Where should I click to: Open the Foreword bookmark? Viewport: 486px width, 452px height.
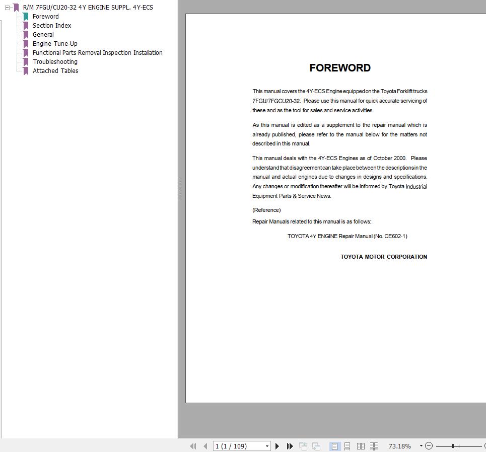point(45,16)
